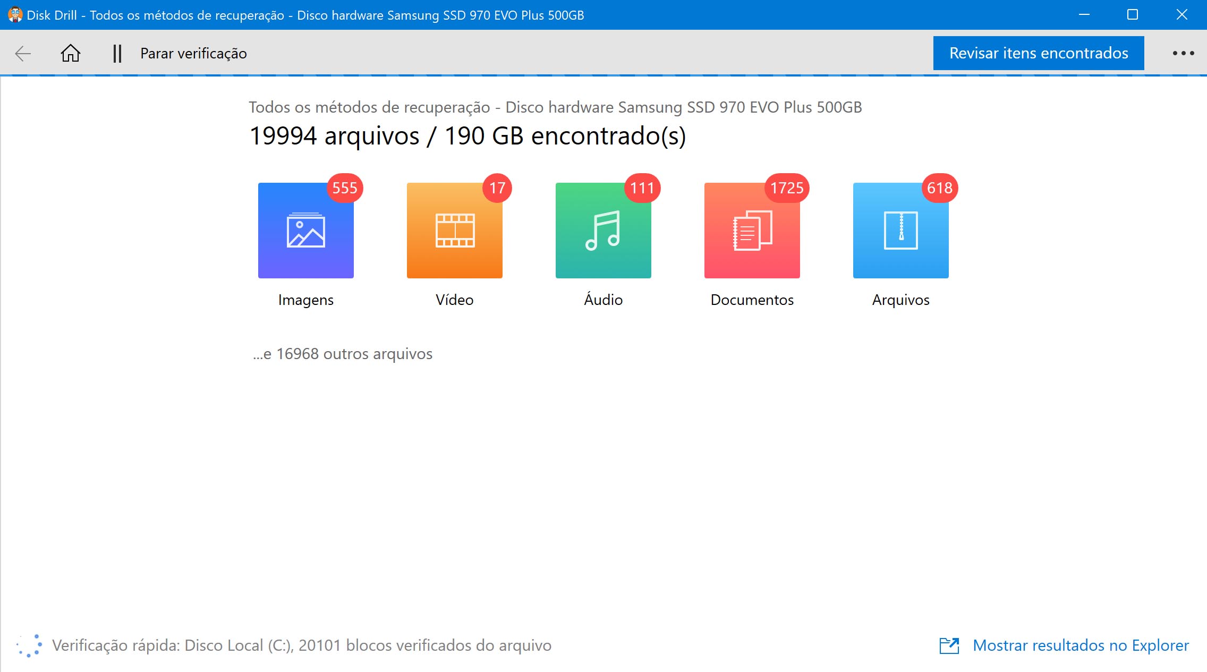Viewport: 1207px width, 672px height.
Task: Open the three-dot more options menu
Action: 1184,53
